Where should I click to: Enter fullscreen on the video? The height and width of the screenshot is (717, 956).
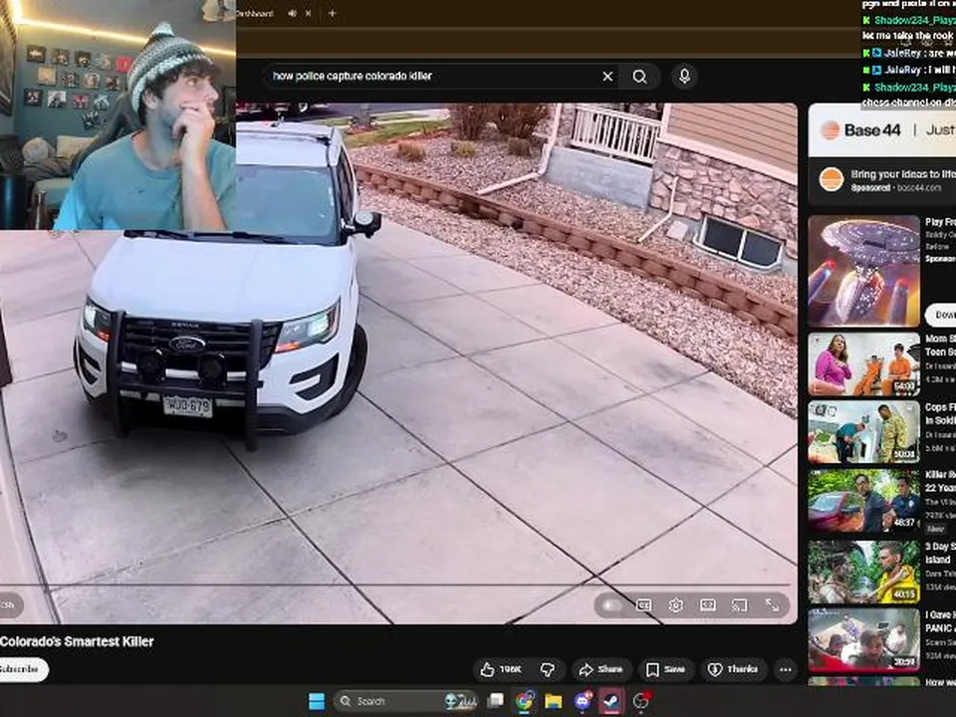772,604
